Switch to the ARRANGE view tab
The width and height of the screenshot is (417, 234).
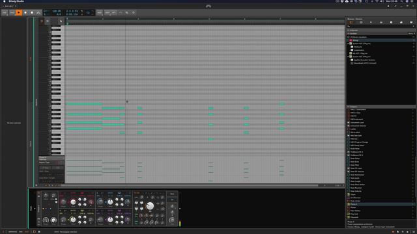12,231
